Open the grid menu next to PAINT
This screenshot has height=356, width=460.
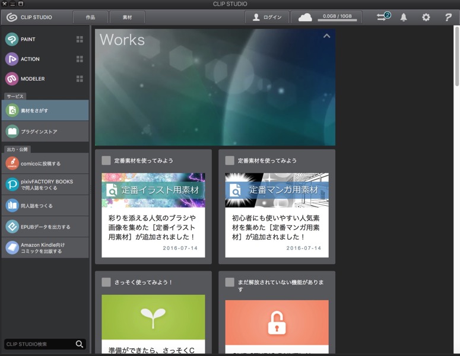pyautogui.click(x=80, y=39)
